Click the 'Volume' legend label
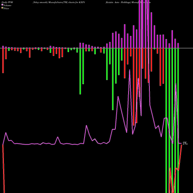This screenshot has height=193, width=193. pos(7,5)
